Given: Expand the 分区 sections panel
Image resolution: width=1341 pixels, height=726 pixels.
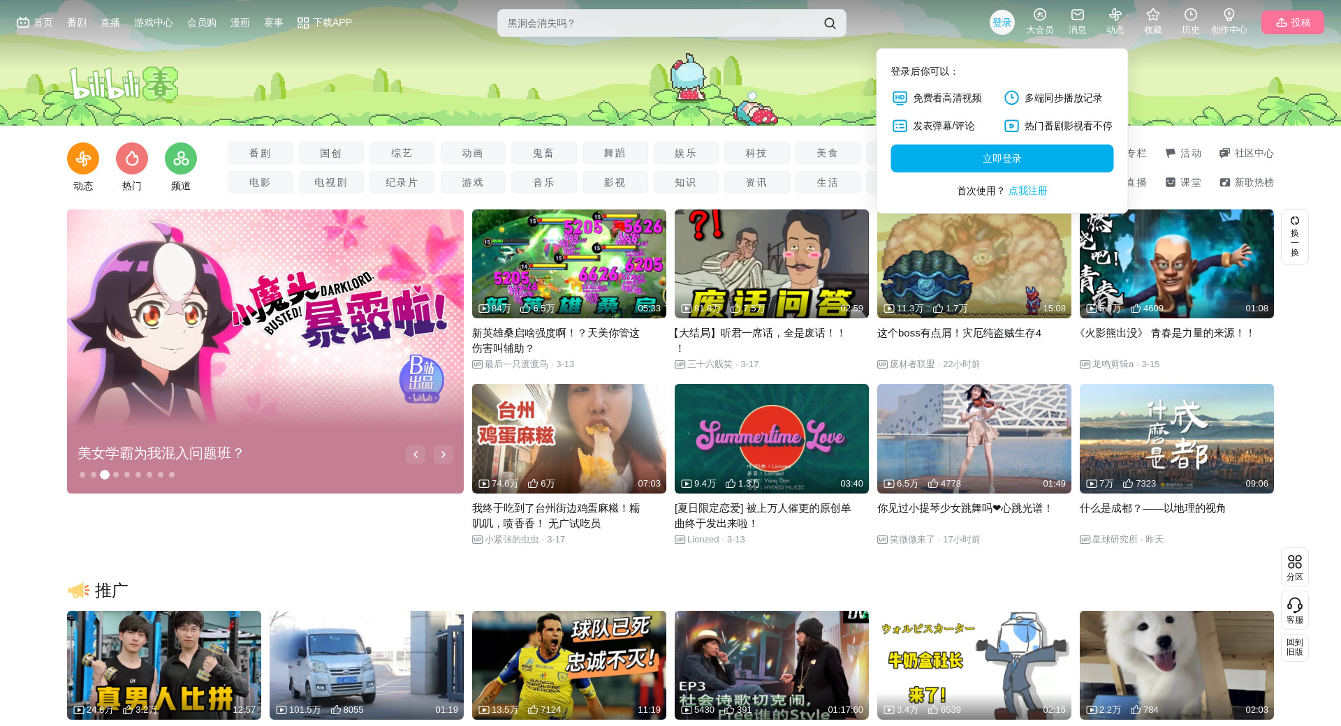Looking at the screenshot, I should click(1294, 566).
